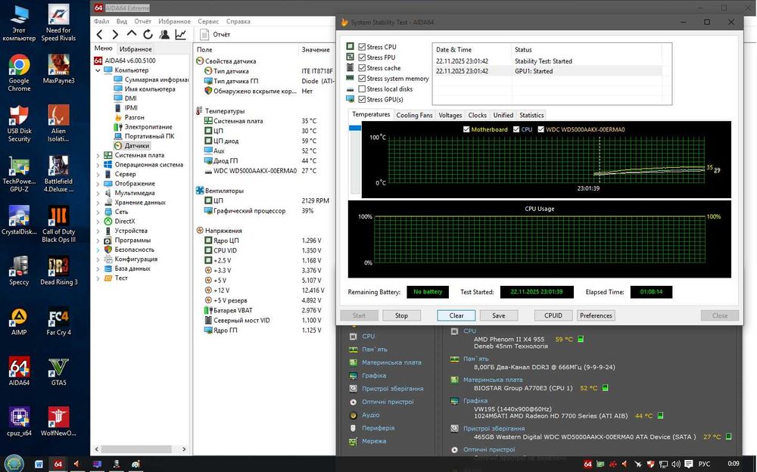Go back with AIDA64 toolbar left arrow

[x=99, y=35]
